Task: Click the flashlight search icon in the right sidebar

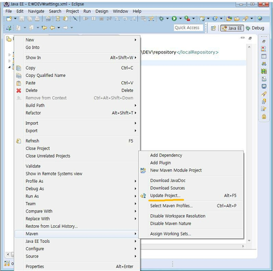Action: click(x=264, y=94)
